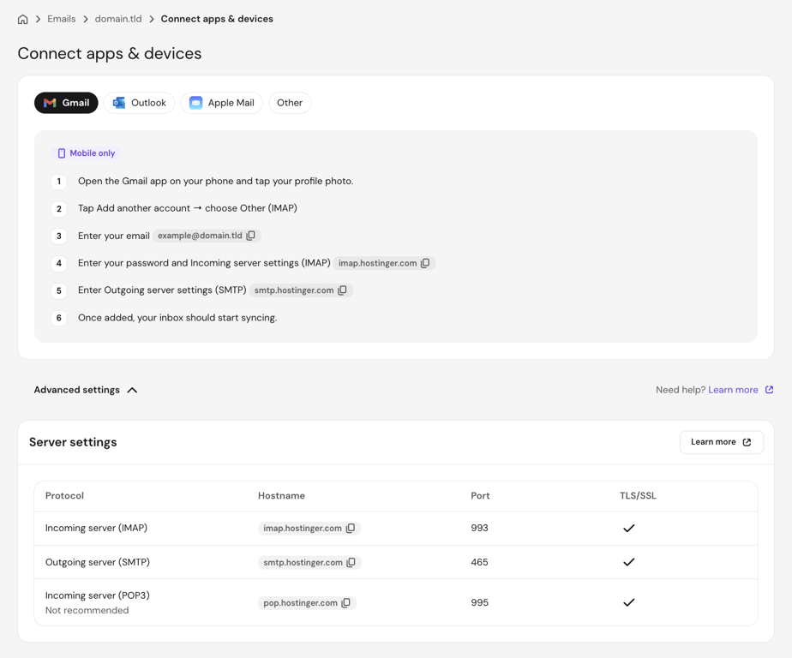Image resolution: width=792 pixels, height=658 pixels.
Task: Copy example@domain.tld email address
Action: (251, 236)
